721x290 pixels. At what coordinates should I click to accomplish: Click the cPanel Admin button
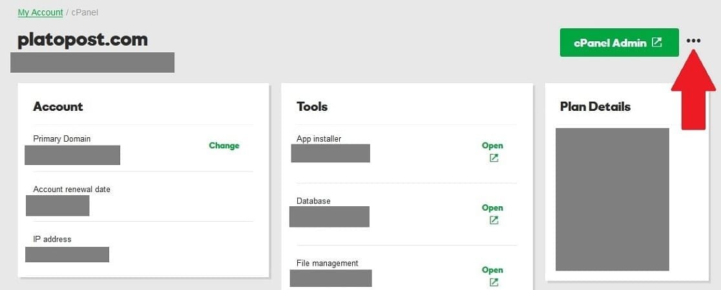click(619, 43)
